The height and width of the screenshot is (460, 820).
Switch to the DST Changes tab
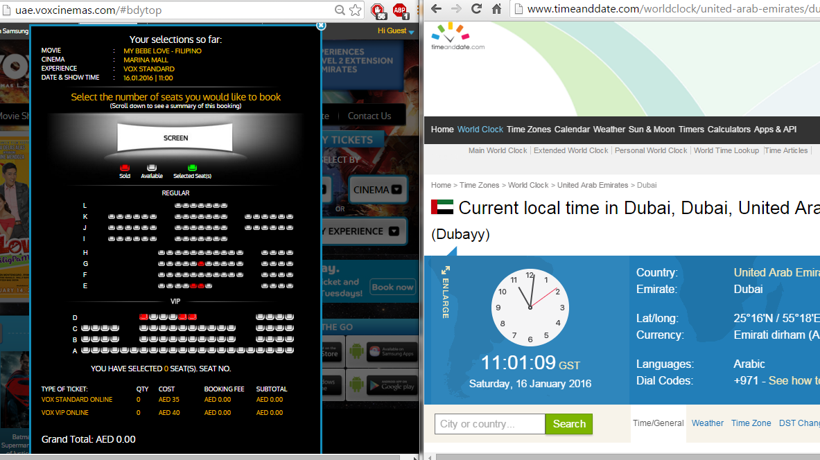pyautogui.click(x=799, y=423)
